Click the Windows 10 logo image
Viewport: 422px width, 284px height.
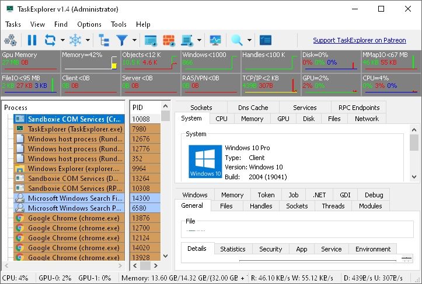(x=205, y=161)
